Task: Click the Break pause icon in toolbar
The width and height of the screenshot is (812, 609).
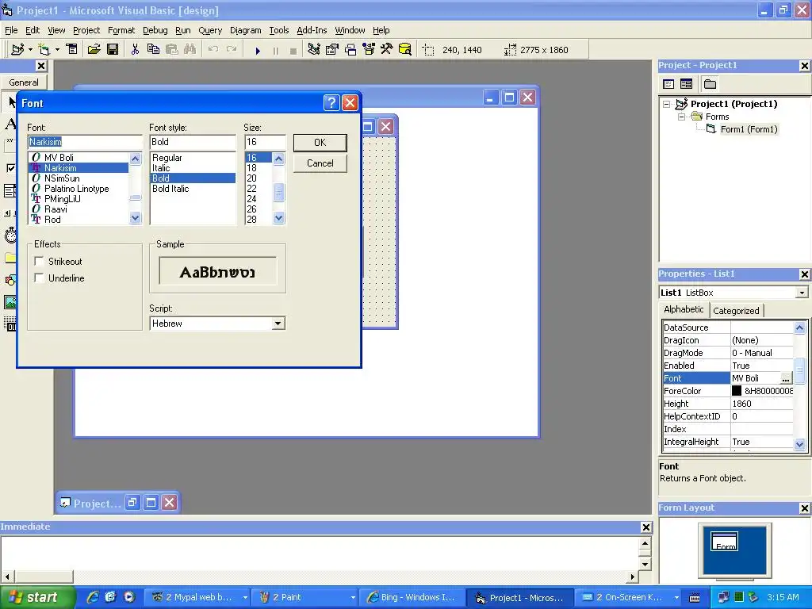Action: click(x=275, y=50)
